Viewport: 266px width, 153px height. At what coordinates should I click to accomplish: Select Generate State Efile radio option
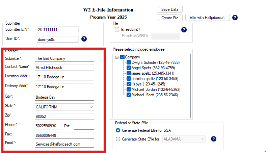point(118,139)
